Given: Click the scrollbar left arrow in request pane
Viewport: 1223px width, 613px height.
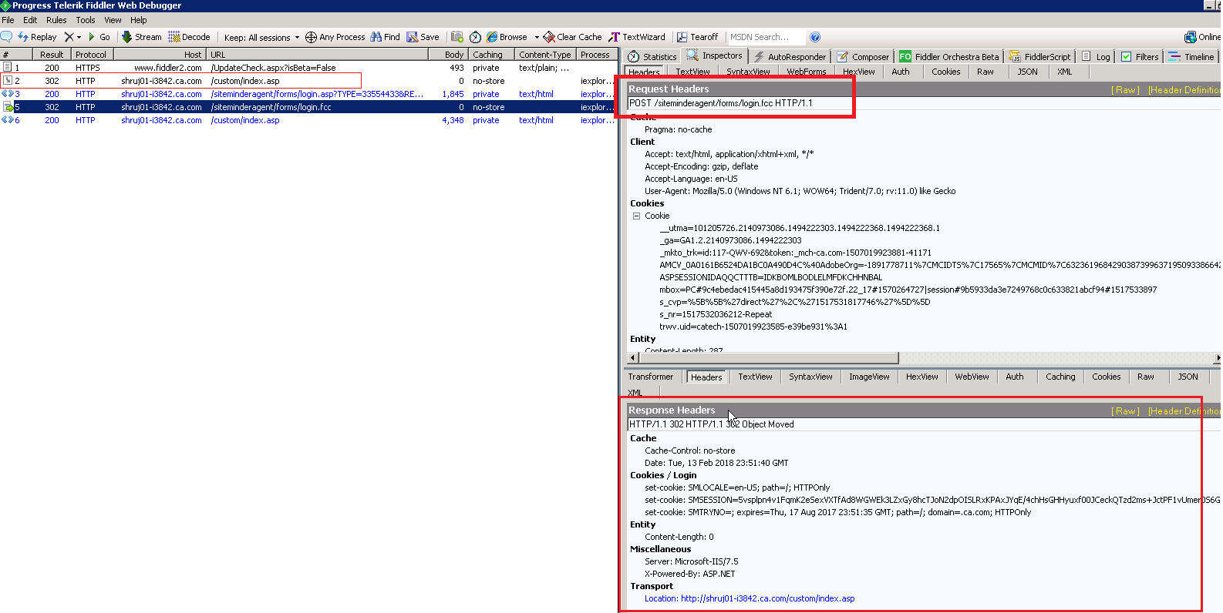Looking at the screenshot, I should (634, 358).
